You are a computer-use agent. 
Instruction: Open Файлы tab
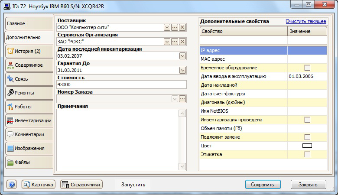click(x=29, y=162)
